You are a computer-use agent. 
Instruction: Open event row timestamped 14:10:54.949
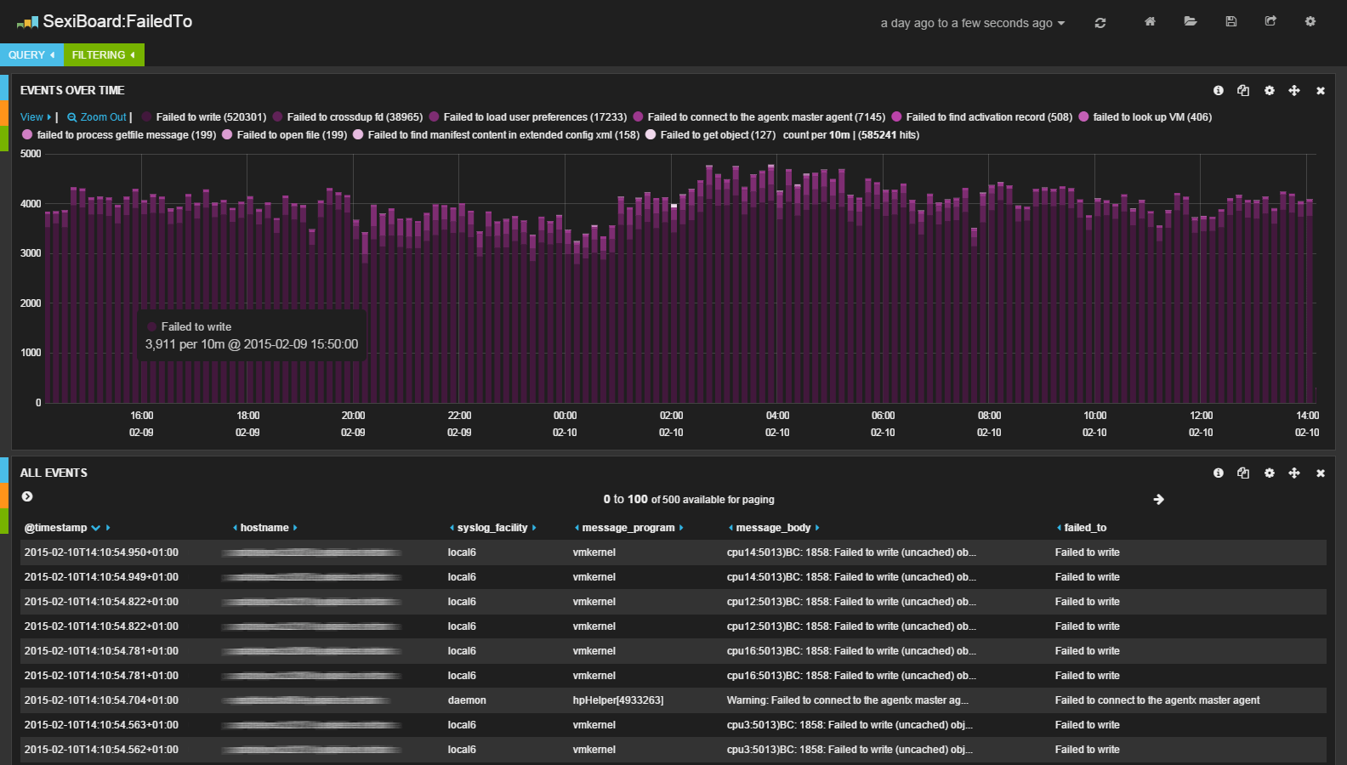click(x=673, y=577)
